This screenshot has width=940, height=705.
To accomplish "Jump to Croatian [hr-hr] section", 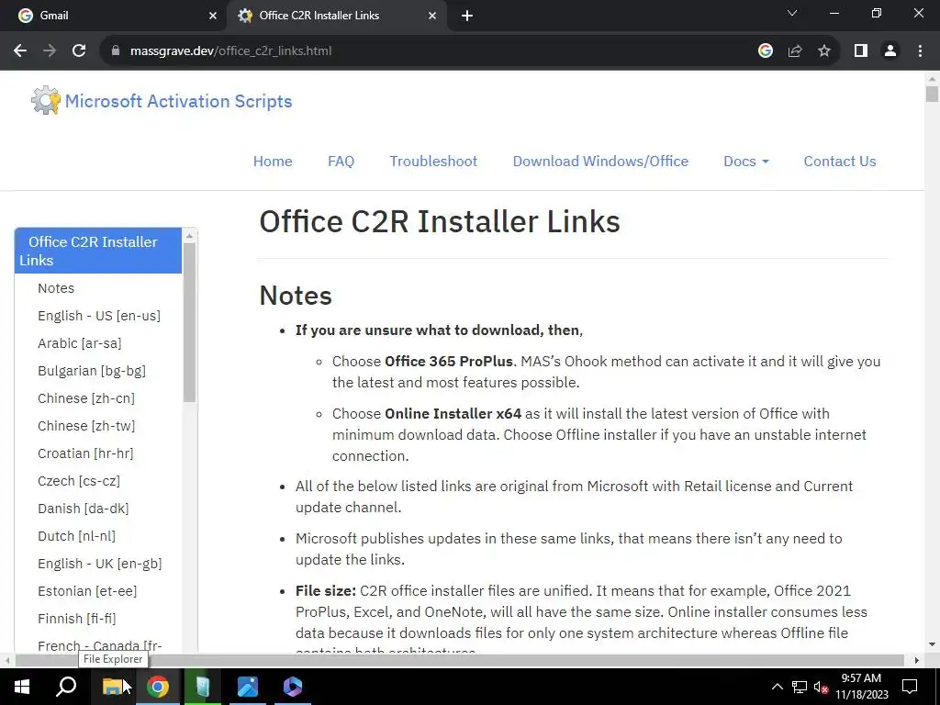I will pos(85,453).
